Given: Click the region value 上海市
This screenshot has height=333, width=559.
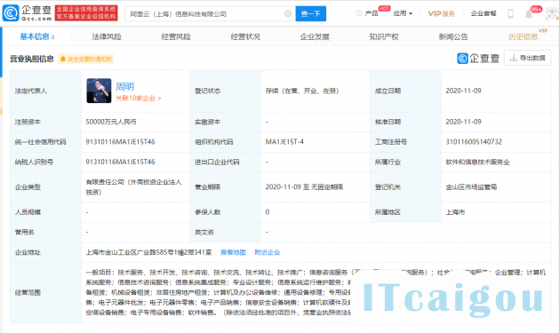Looking at the screenshot, I should pyautogui.click(x=455, y=212).
